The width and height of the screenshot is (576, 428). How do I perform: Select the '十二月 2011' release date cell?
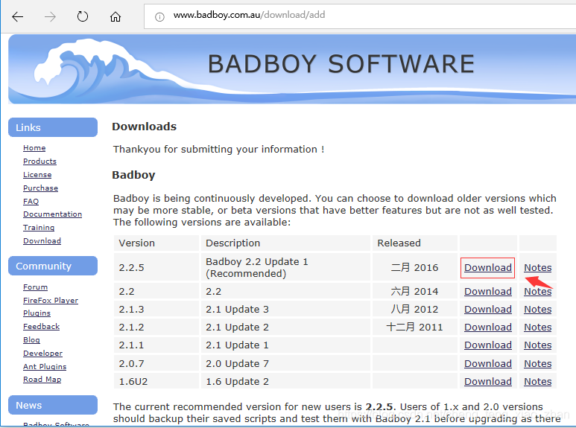pos(415,327)
